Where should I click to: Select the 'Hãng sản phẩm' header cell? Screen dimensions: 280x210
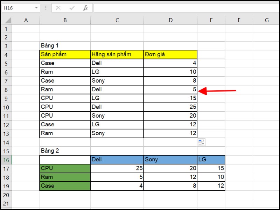[117, 54]
